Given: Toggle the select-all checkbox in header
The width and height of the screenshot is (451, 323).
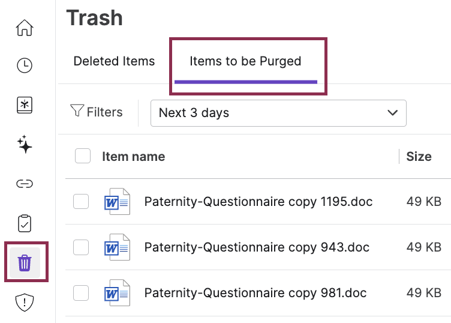Looking at the screenshot, I should point(83,157).
